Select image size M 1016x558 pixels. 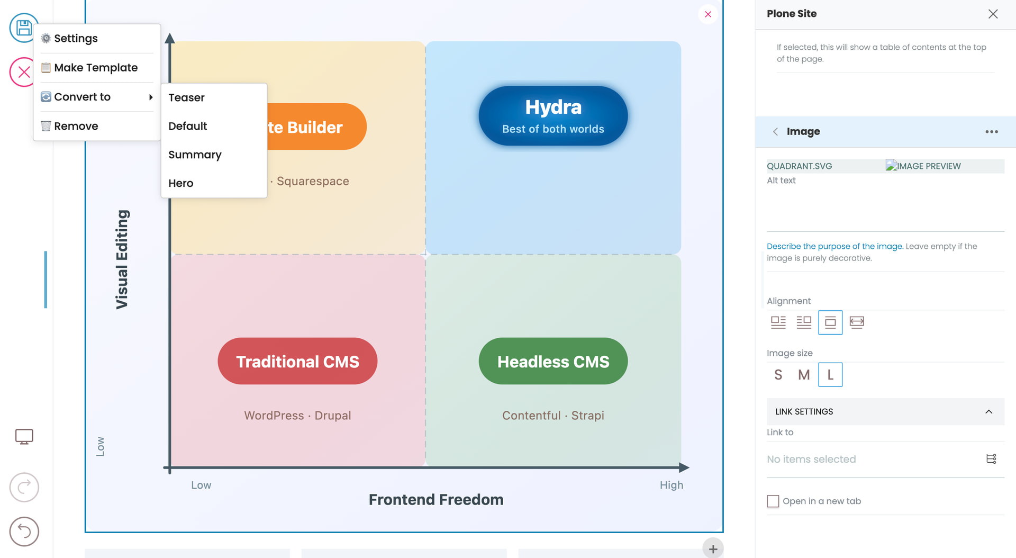(x=804, y=375)
